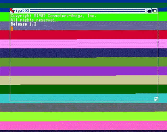Image resolution: width=167 pixels, height=132 pixels.
Task: Click the Copyright 1987 Commodore-Amiga text line
Action: click(x=53, y=16)
